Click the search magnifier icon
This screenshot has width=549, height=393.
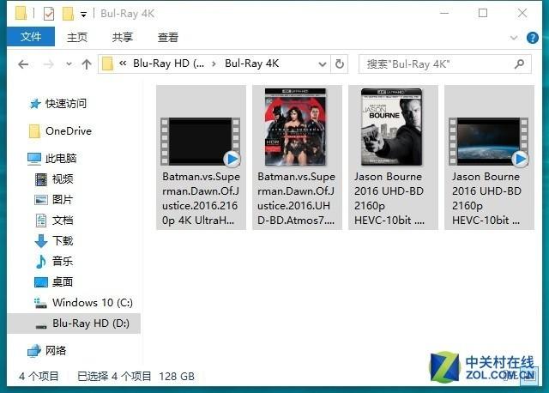pos(520,63)
